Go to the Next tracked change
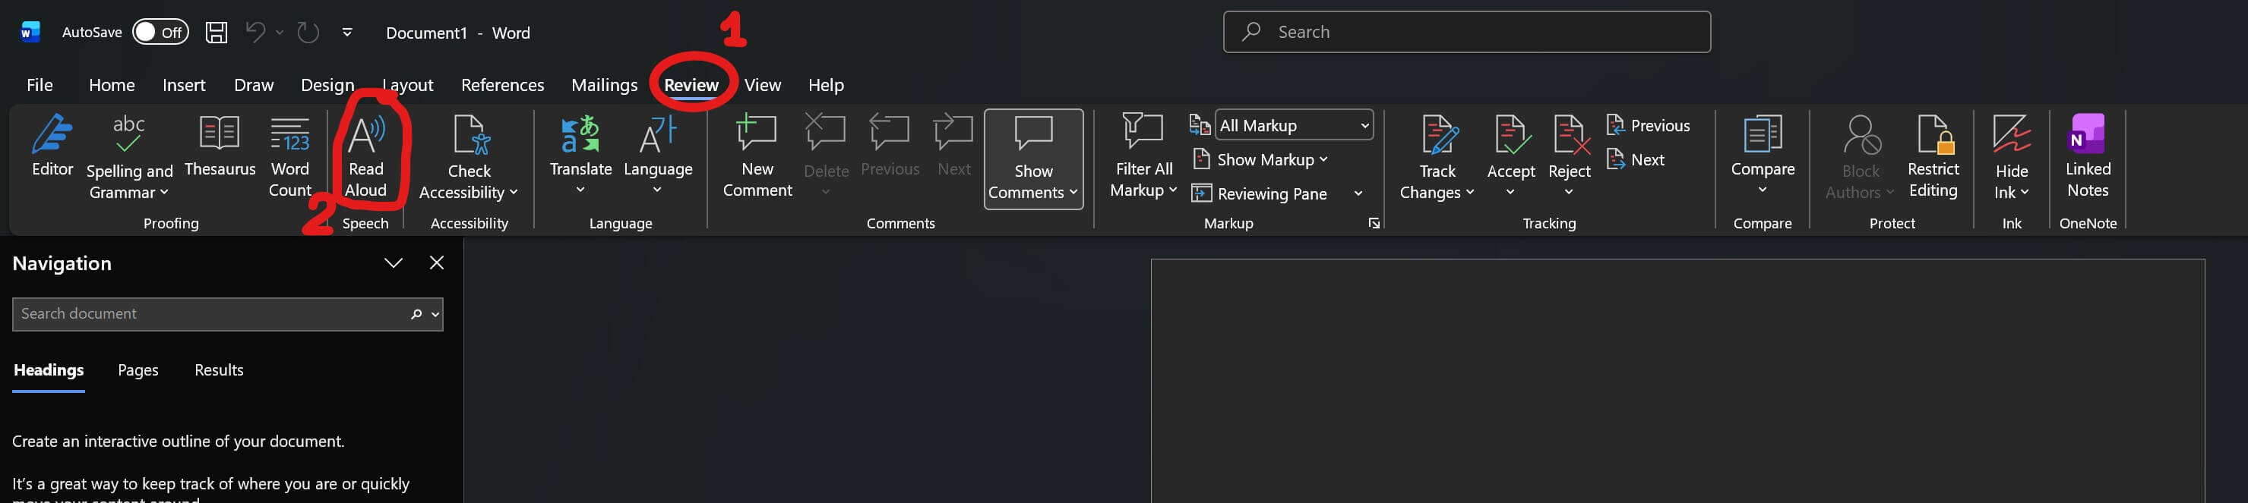 1637,159
